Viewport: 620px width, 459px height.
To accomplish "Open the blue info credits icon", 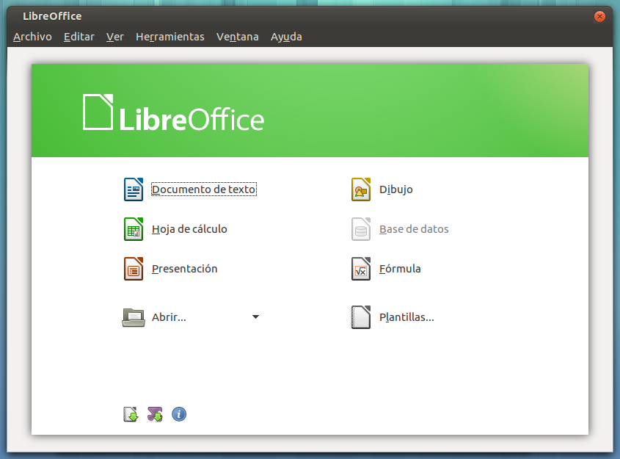I will [179, 413].
